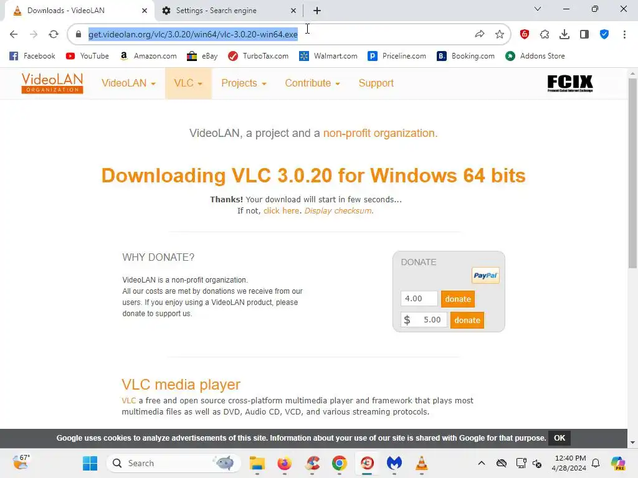Open File Explorer from the taskbar

[257, 463]
